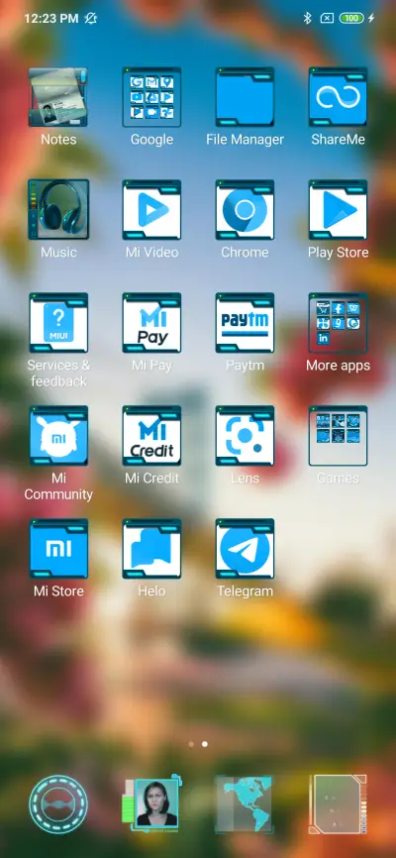Launch Mi Community
This screenshot has height=858, width=396.
(58, 436)
